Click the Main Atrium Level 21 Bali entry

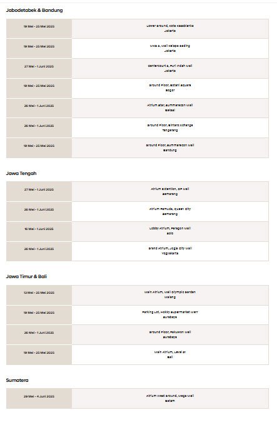170,354
